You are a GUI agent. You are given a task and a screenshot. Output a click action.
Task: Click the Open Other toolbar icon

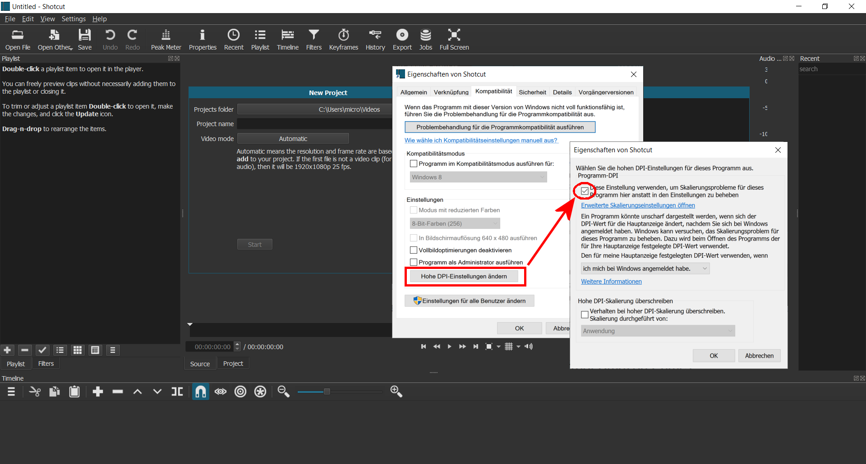pos(55,40)
